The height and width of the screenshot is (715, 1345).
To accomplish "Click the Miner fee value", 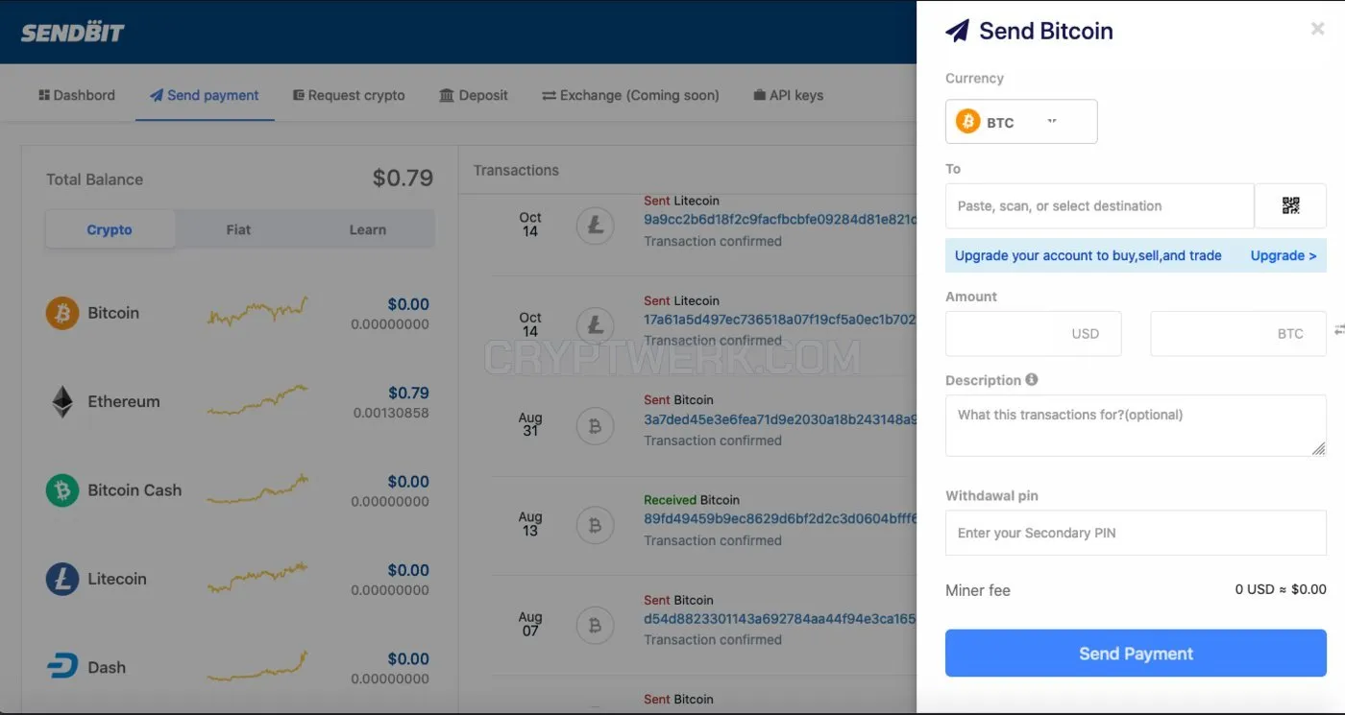I will point(1281,589).
